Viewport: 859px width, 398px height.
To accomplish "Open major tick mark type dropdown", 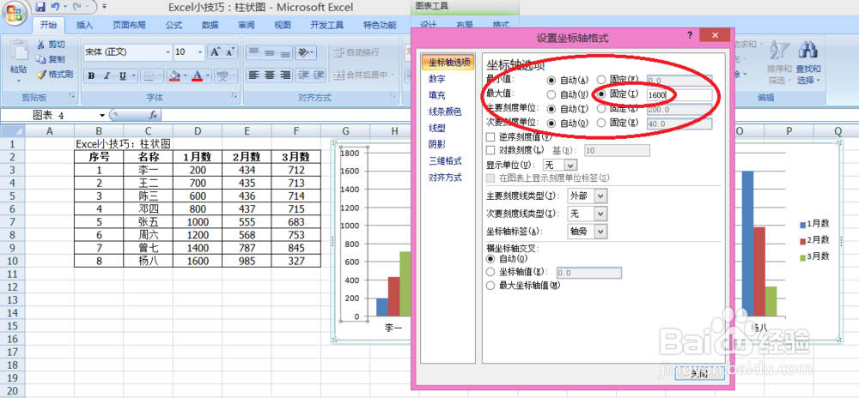I will click(x=601, y=196).
